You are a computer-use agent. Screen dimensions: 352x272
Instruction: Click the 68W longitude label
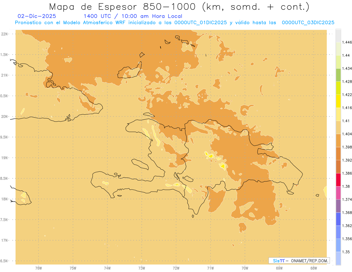[314, 268]
